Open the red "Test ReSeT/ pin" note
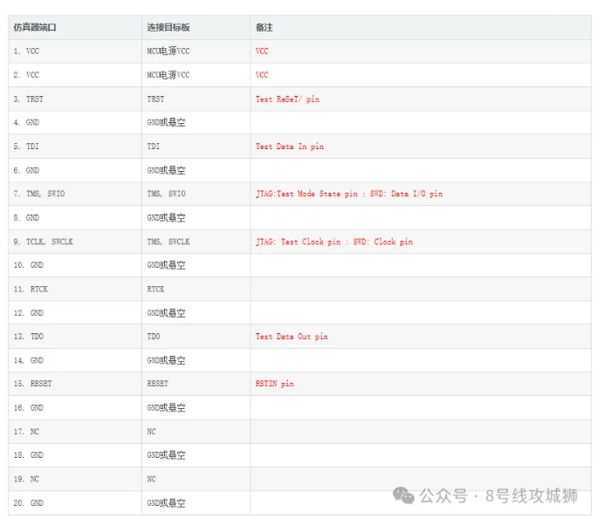Image resolution: width=603 pixels, height=525 pixels. [287, 99]
